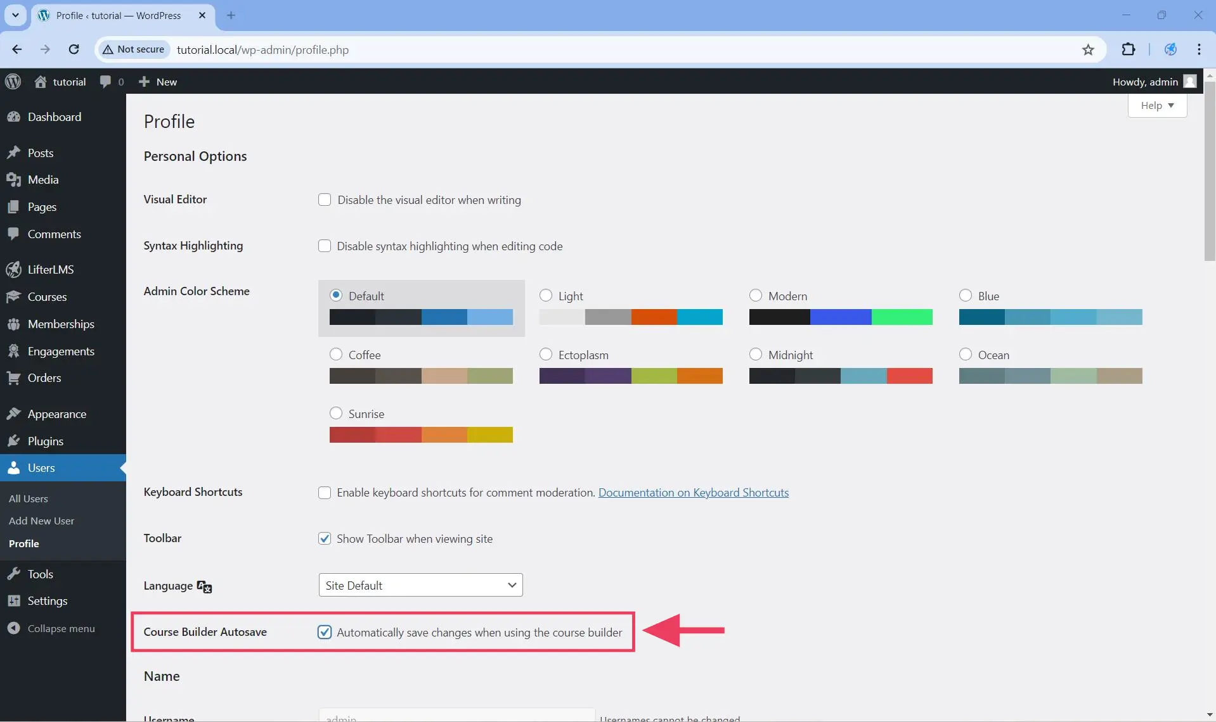
Task: Select the Light color scheme radio
Action: click(546, 296)
